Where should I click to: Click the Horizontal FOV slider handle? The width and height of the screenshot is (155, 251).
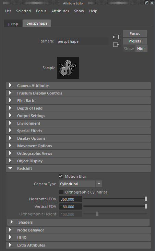pos(146,199)
